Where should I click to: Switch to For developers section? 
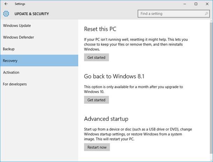coord(15,84)
